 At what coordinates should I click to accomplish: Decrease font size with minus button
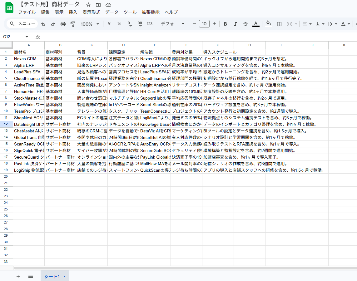[194, 24]
